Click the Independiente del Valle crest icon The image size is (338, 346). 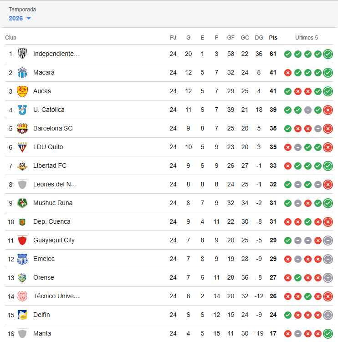coord(22,54)
